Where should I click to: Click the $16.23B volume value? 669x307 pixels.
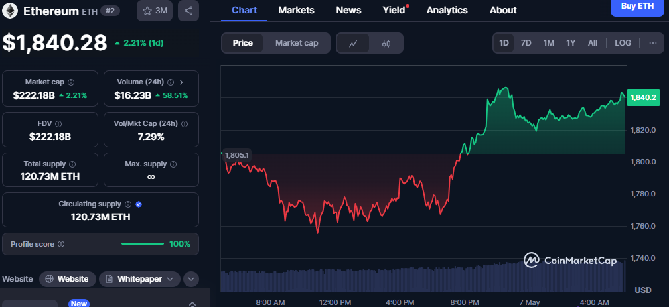pyautogui.click(x=133, y=95)
